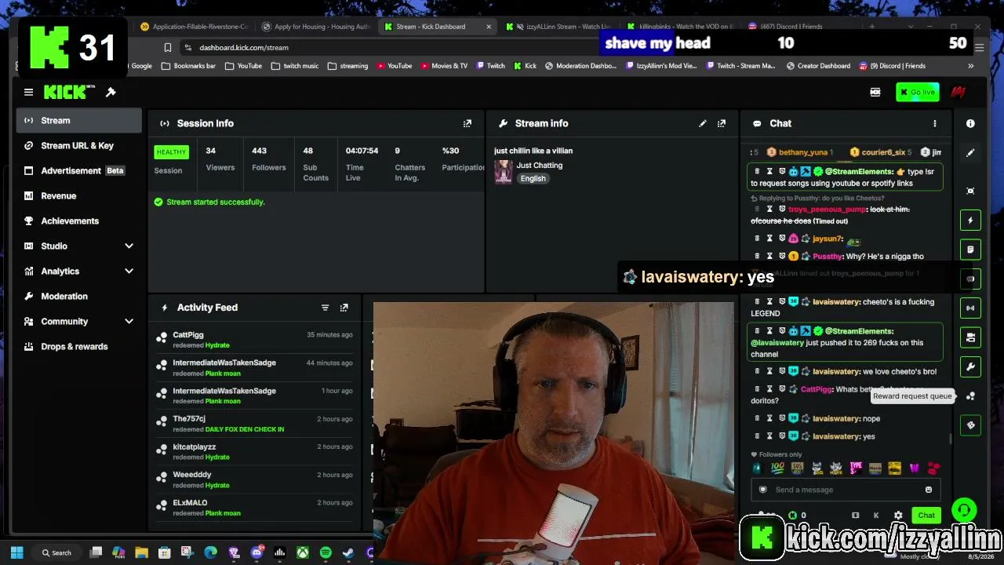
Task: Open Drops & rewards page
Action: [78, 346]
